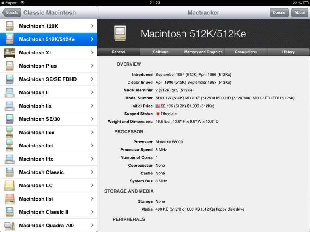Tap the battery icon in status bar

(x=305, y=3)
